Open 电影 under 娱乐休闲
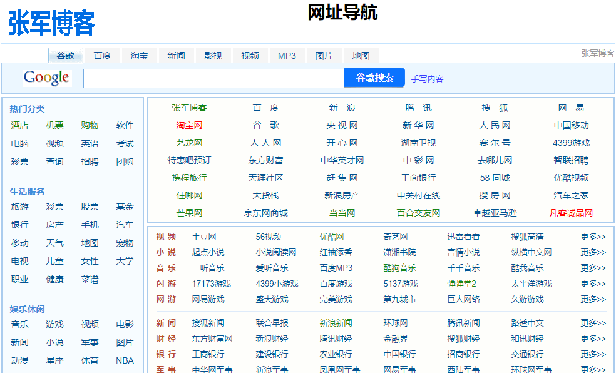Screen dimensions: 616x373 click(125, 324)
